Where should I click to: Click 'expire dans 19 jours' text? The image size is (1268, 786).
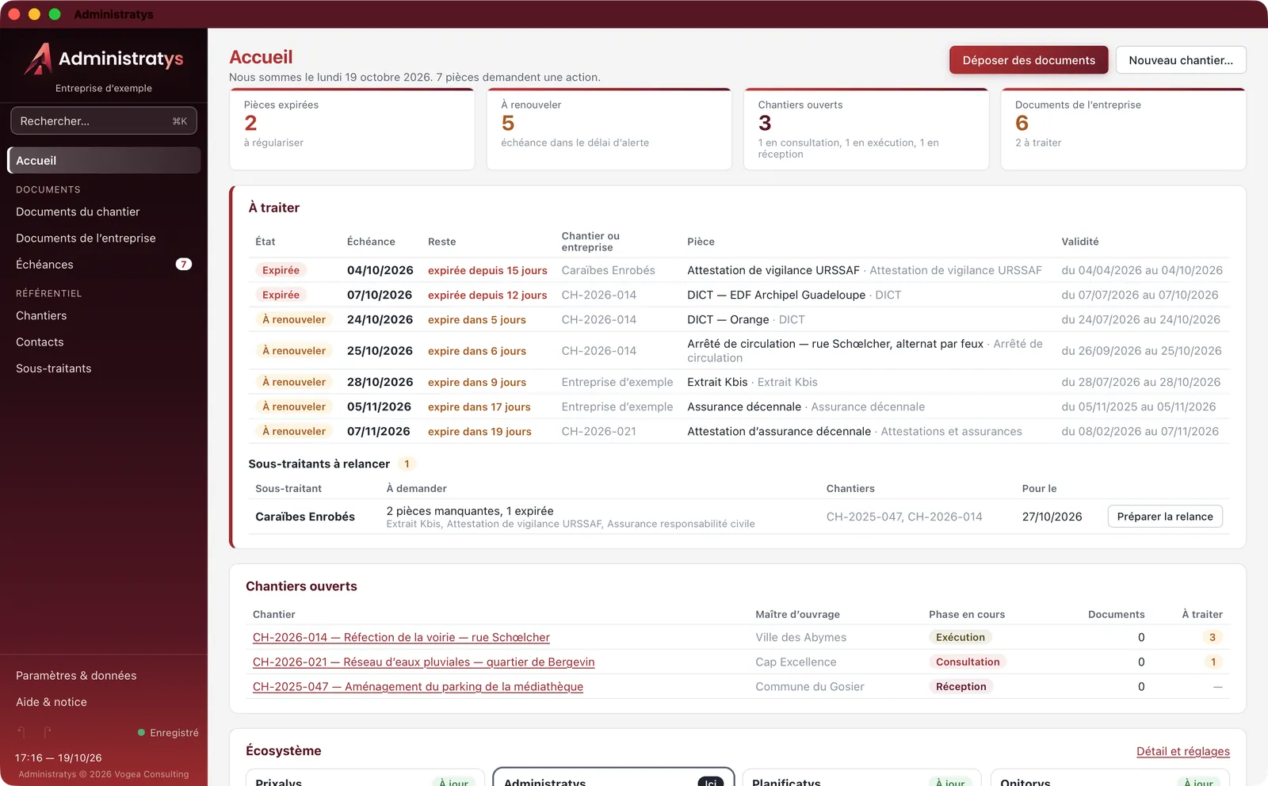(x=479, y=431)
